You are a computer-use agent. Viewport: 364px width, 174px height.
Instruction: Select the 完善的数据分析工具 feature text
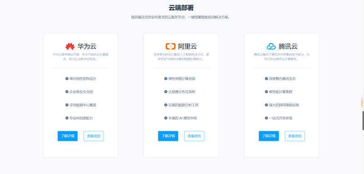pos(183,105)
